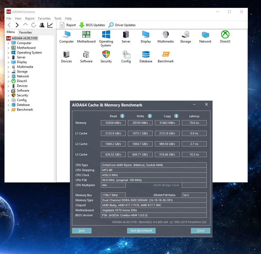Open the Database category icon

tap(146, 57)
